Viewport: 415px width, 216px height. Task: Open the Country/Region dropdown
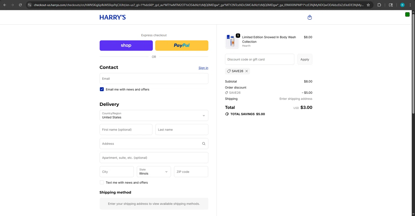[x=154, y=115]
